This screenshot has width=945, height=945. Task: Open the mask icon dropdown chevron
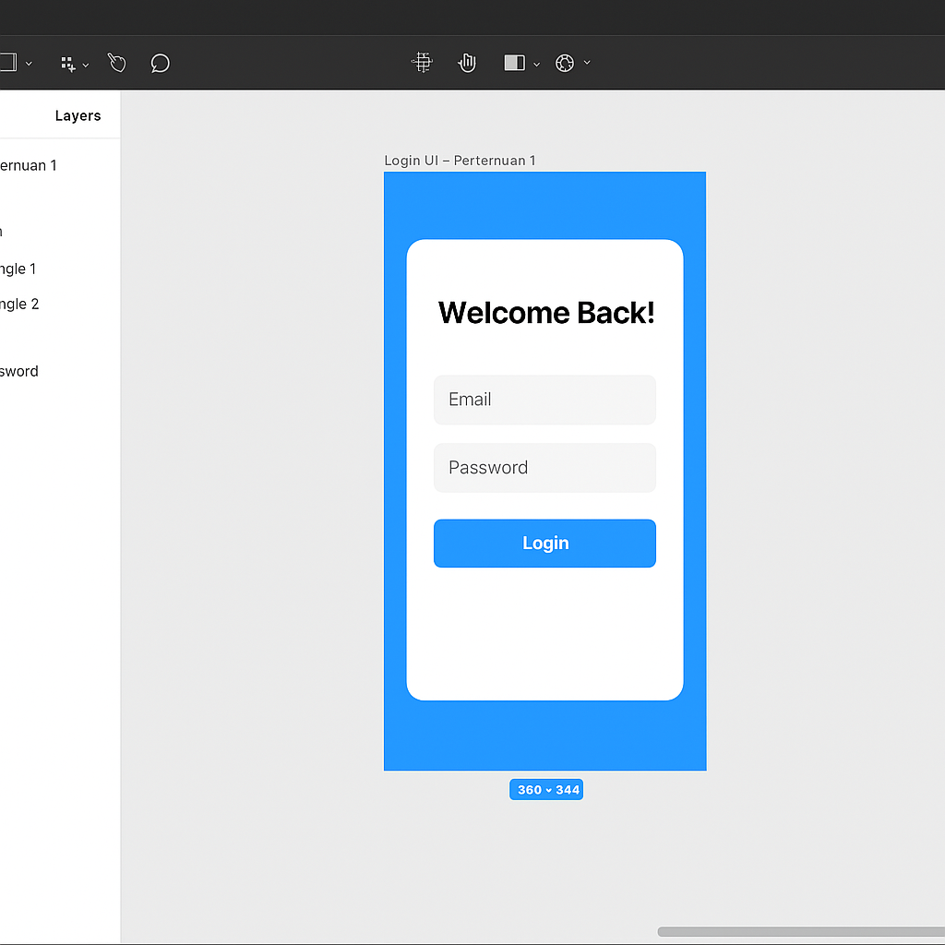[x=537, y=64]
